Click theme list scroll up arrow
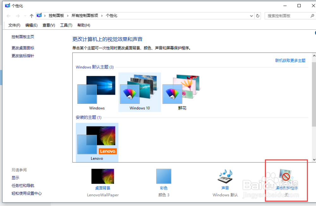This screenshot has height=206, width=316. pos(314,56)
